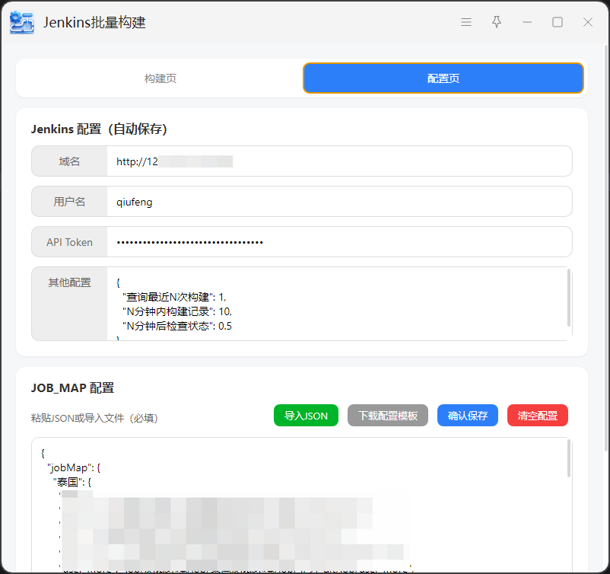Click the API Token field label
The width and height of the screenshot is (610, 574).
point(69,242)
